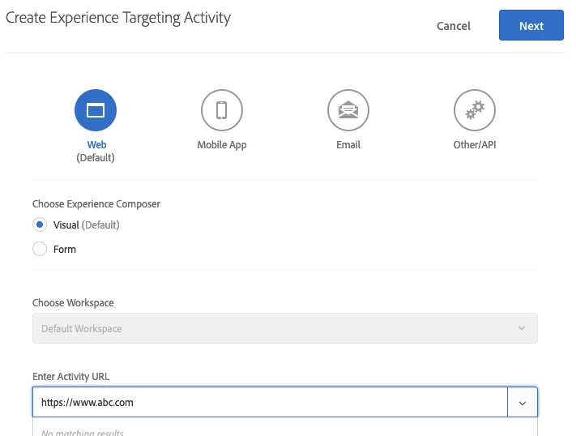Click the Mobile App label
The height and width of the screenshot is (436, 576).
[222, 145]
